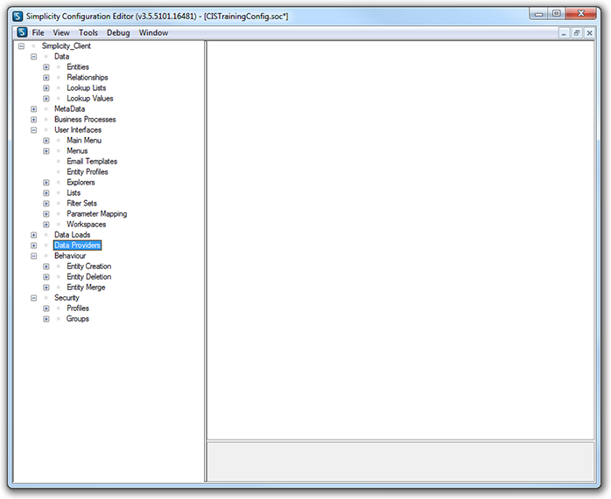Expand the Data Loads node
This screenshot has height=499, width=611.
[x=34, y=235]
